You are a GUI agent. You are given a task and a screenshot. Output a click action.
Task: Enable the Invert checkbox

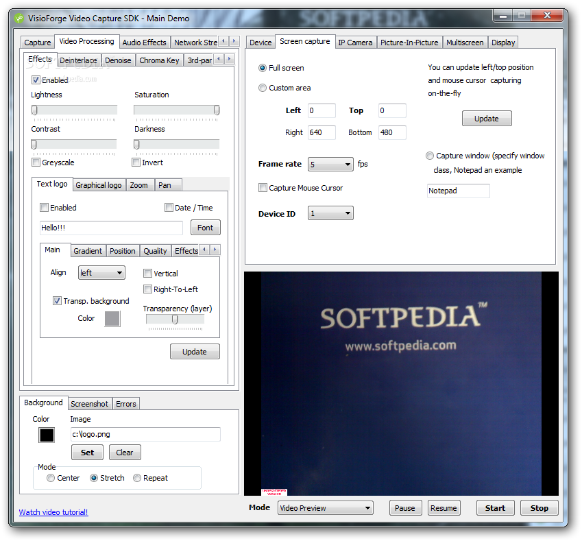click(x=136, y=163)
